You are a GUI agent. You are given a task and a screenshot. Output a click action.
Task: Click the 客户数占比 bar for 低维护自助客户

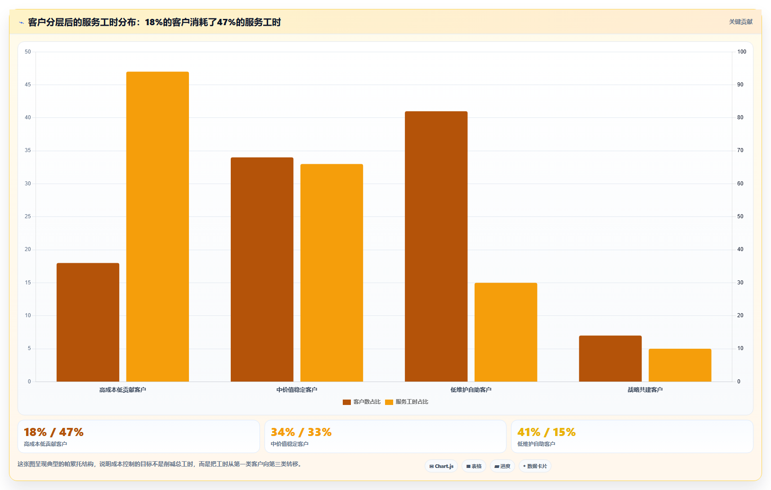coord(436,246)
